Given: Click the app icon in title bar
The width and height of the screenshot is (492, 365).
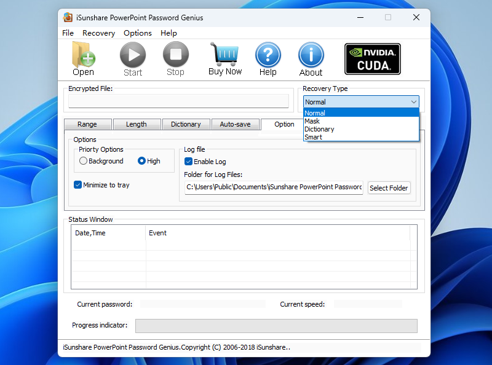Looking at the screenshot, I should click(x=68, y=18).
